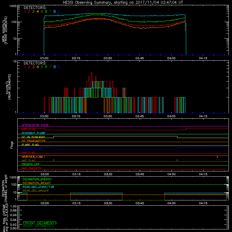Viewport: 232px width, 232px height.
Task: Click the REAR SEGMENTS livetime label
Action: point(39,226)
